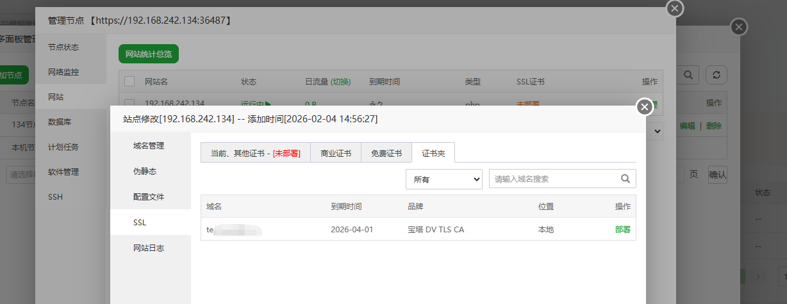Click the 网站统计总览 button
The width and height of the screenshot is (787, 304).
coord(149,54)
